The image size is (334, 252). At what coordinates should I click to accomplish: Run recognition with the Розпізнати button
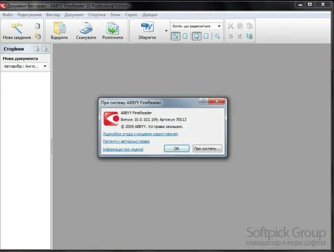113,31
